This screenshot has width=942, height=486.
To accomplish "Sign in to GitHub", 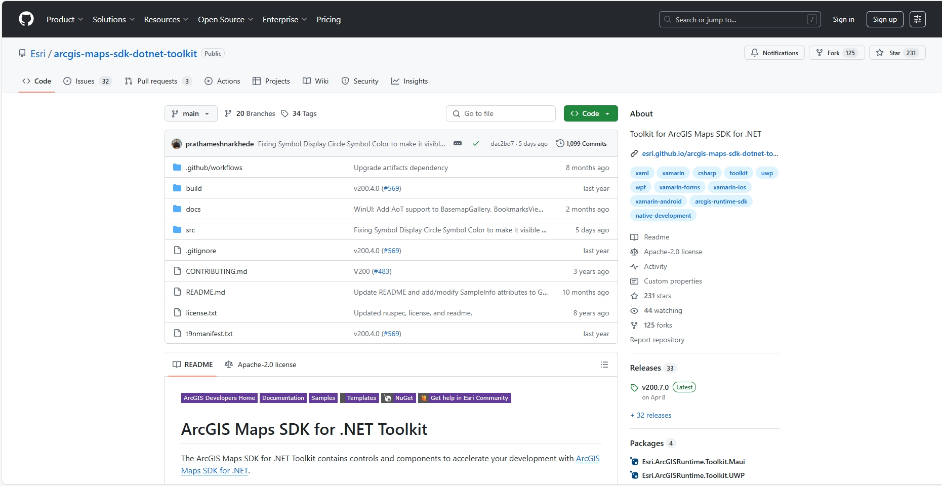I will pyautogui.click(x=843, y=19).
